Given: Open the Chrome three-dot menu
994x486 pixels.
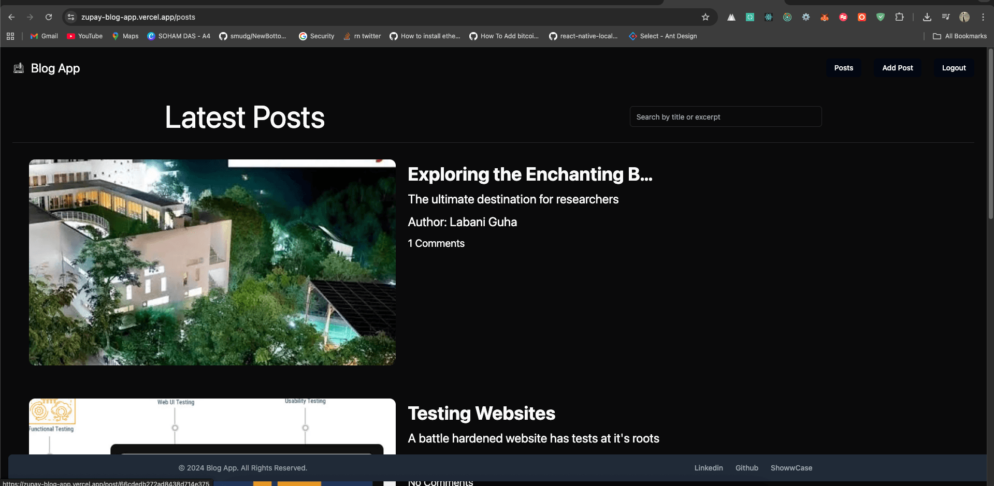Looking at the screenshot, I should pyautogui.click(x=983, y=17).
